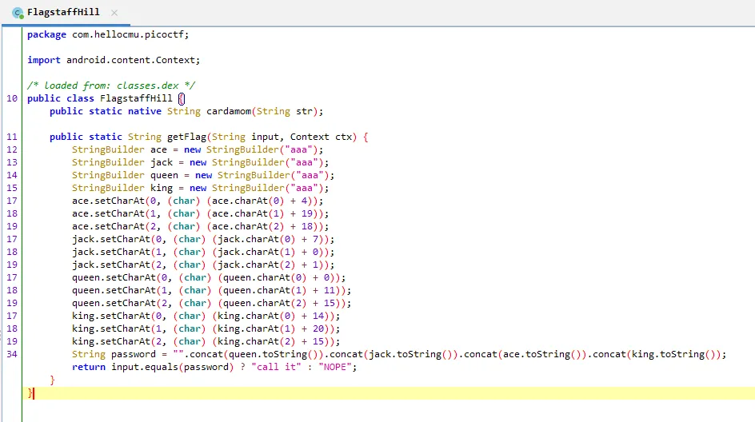755x422 pixels.
Task: Click the 'String password' variable name
Action: click(x=134, y=354)
